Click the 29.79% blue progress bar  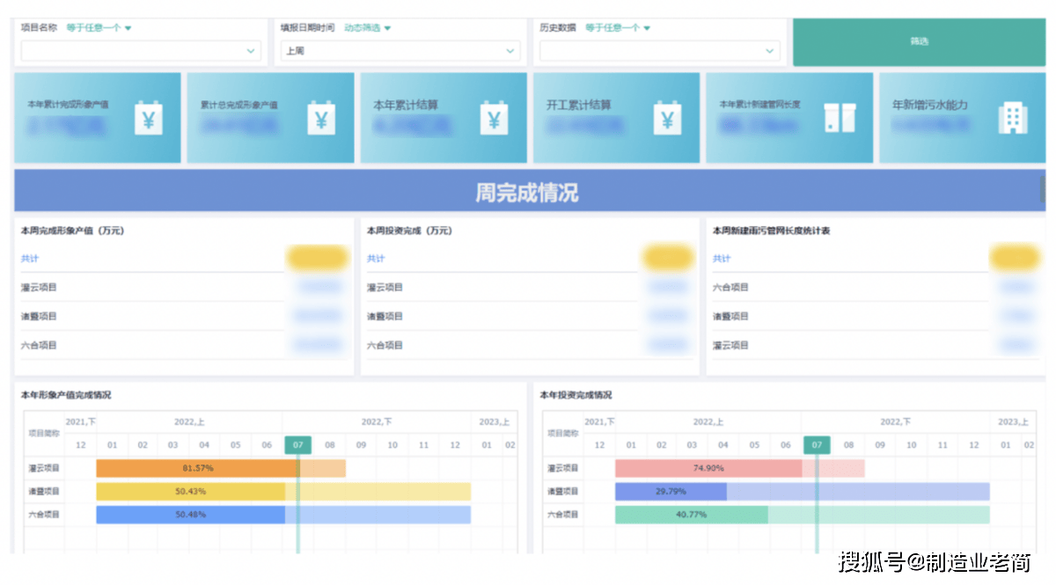(671, 492)
